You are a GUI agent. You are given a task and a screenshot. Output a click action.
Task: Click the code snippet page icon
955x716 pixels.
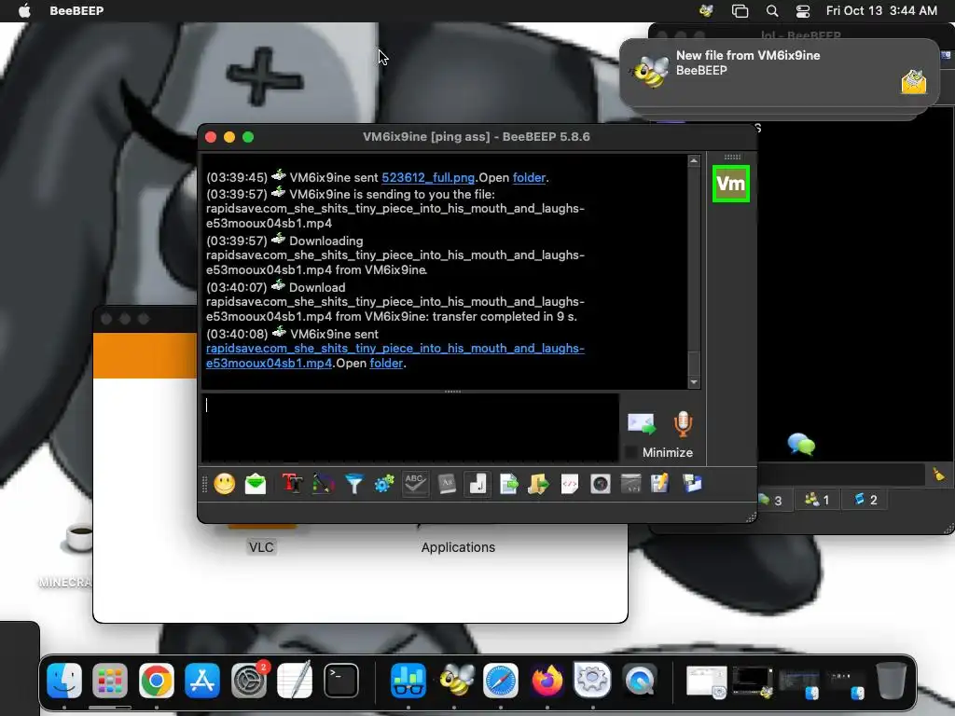570,484
